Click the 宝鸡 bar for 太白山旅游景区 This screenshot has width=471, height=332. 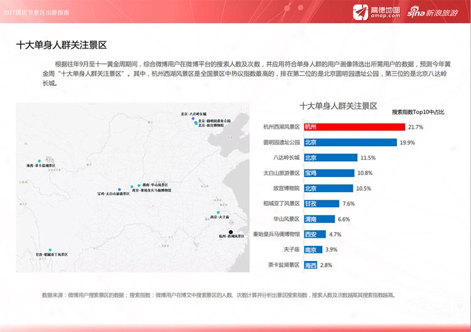(x=328, y=173)
